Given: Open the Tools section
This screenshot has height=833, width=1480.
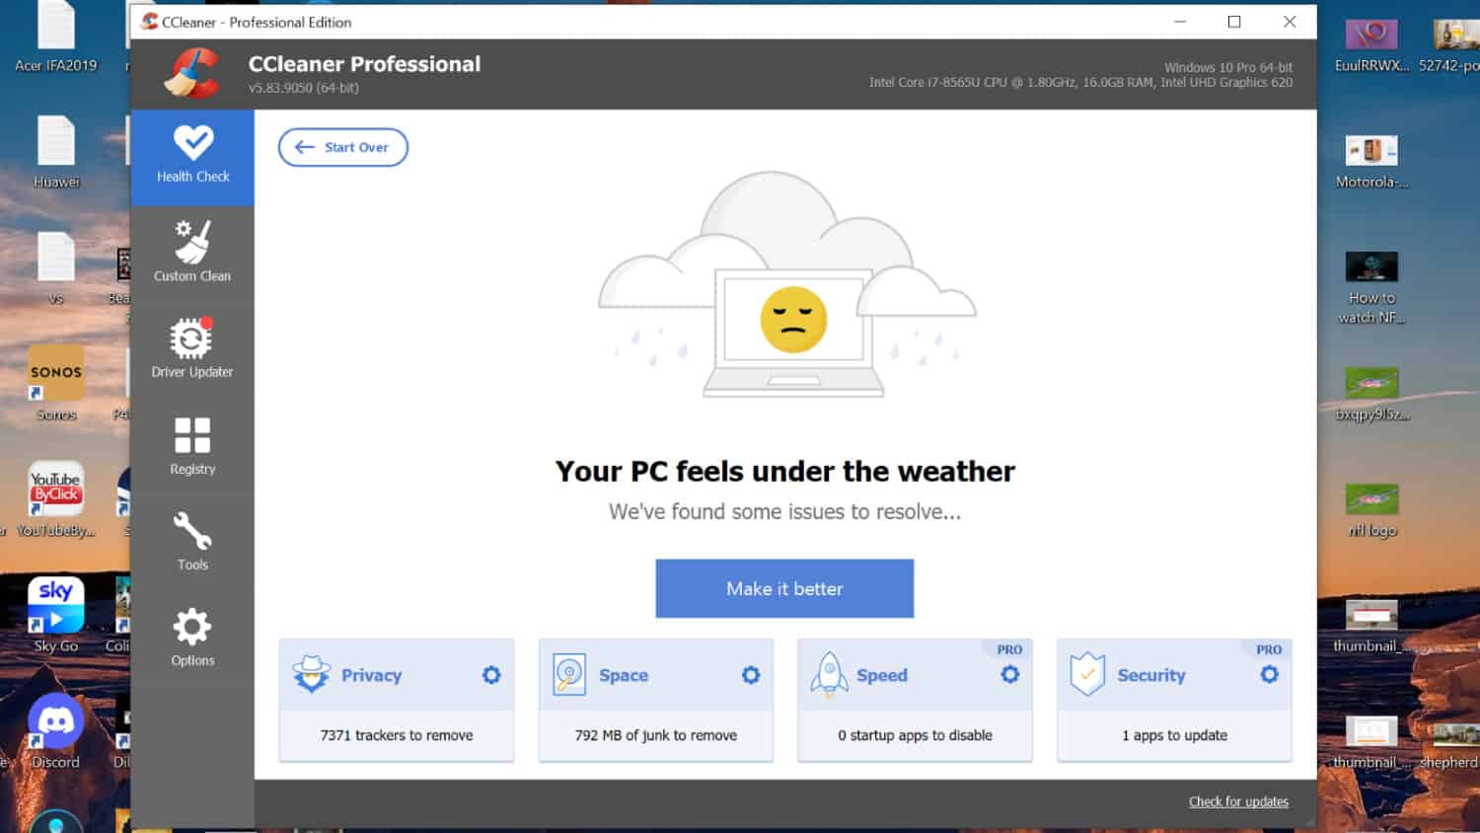Looking at the screenshot, I should [192, 542].
